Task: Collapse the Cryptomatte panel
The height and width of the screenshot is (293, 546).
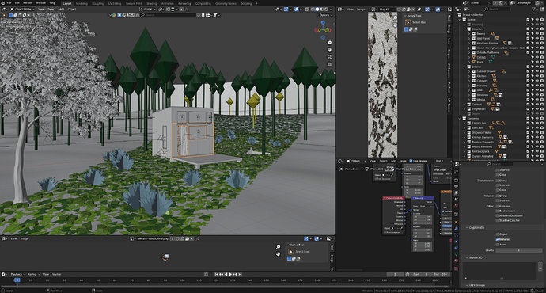Action: point(467,227)
